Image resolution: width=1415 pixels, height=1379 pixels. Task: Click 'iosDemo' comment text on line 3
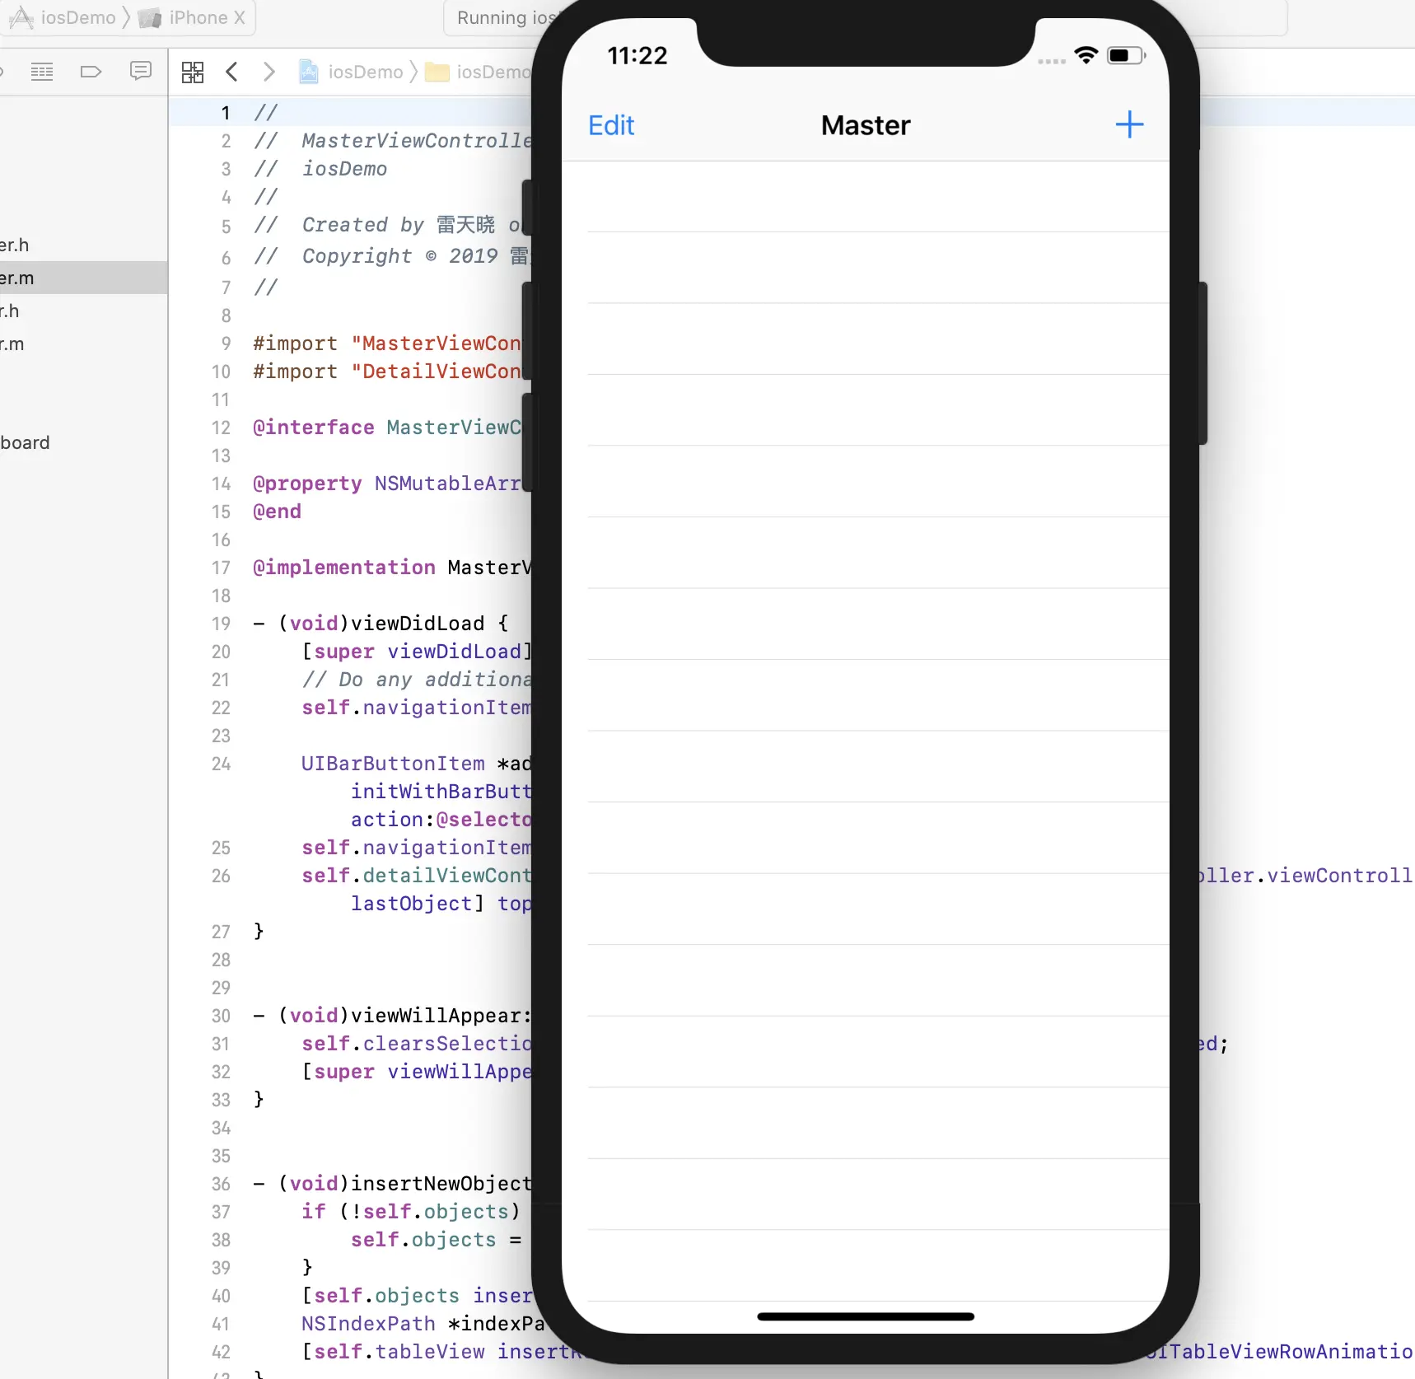[344, 169]
